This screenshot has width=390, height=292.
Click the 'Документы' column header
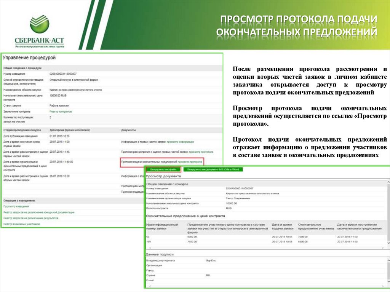[x=128, y=130]
